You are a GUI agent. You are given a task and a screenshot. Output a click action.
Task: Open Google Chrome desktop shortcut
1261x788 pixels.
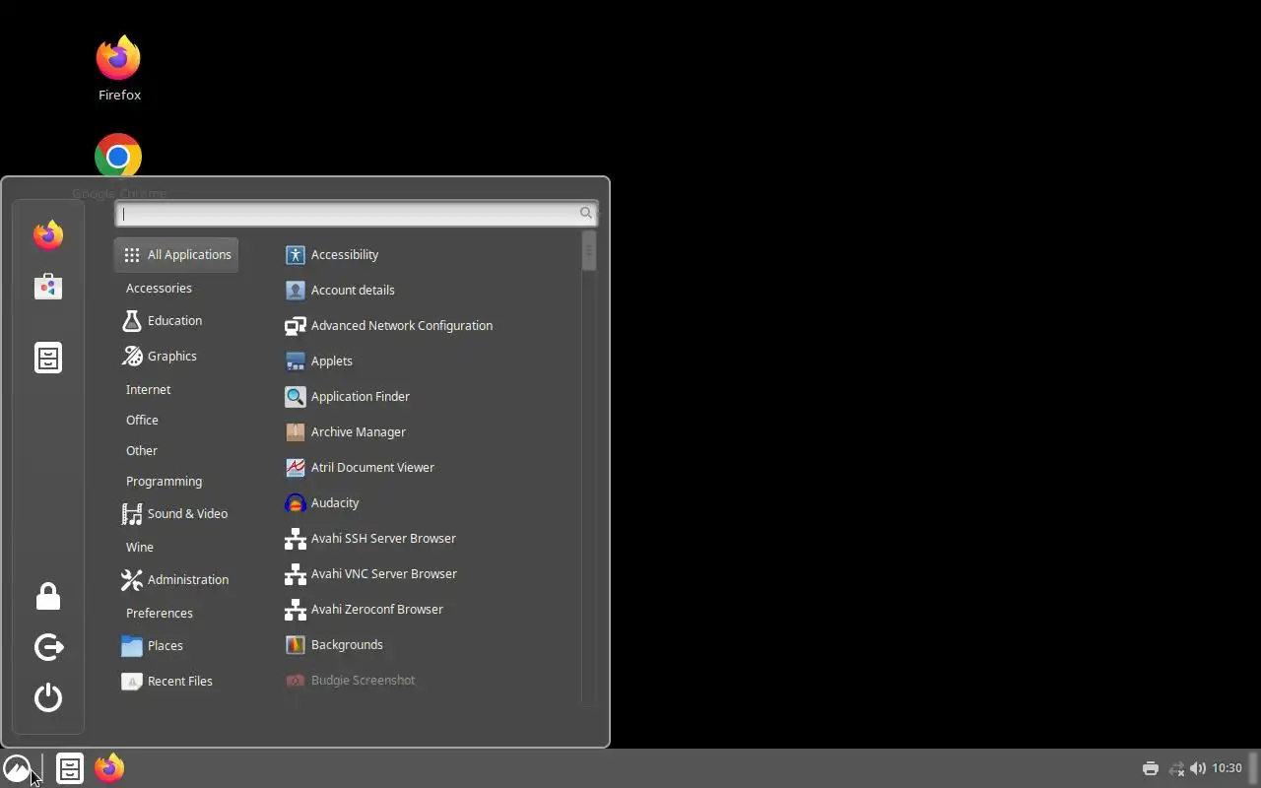(x=118, y=156)
